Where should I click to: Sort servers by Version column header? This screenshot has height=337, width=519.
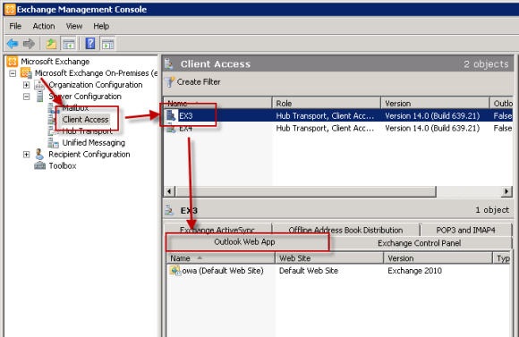click(435, 103)
